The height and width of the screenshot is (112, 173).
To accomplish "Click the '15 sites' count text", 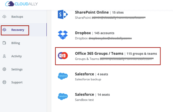I will click(x=118, y=13).
